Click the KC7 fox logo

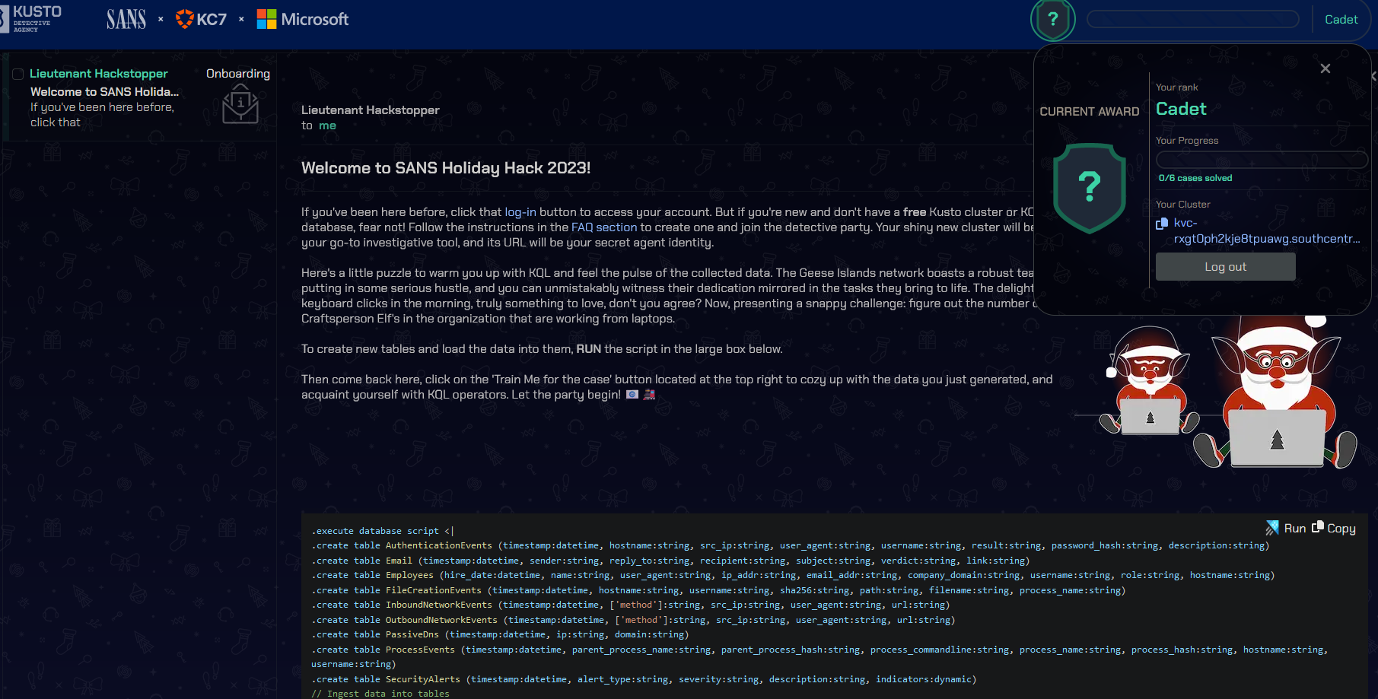201,19
